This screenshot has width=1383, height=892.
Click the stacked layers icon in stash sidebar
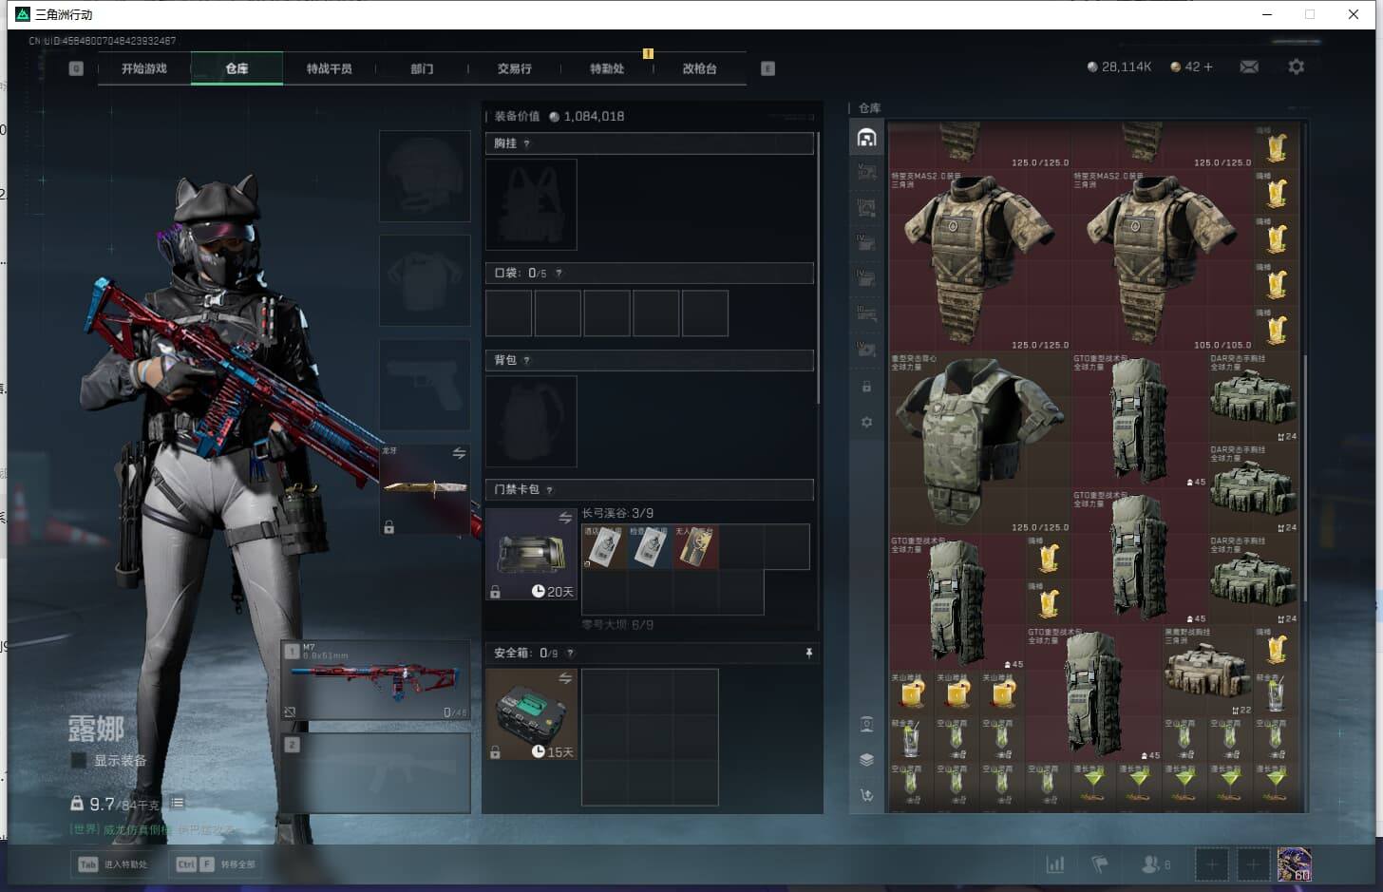tap(866, 759)
